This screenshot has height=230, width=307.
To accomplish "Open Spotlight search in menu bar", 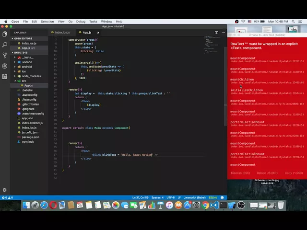I will (293, 22).
